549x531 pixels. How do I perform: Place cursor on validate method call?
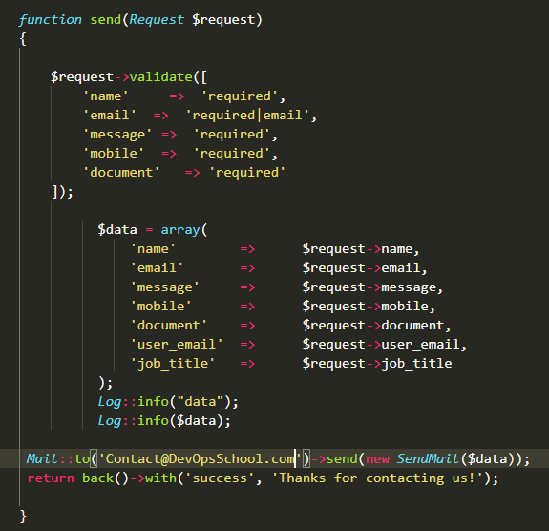[161, 76]
